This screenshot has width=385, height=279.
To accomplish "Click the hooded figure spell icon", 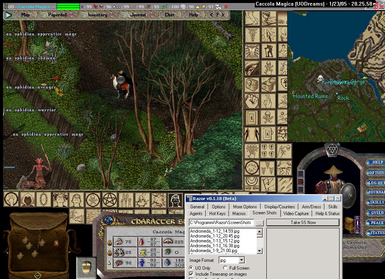I will tap(28, 199).
